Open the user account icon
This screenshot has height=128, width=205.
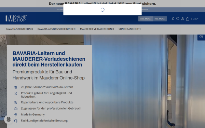coord(182,19)
